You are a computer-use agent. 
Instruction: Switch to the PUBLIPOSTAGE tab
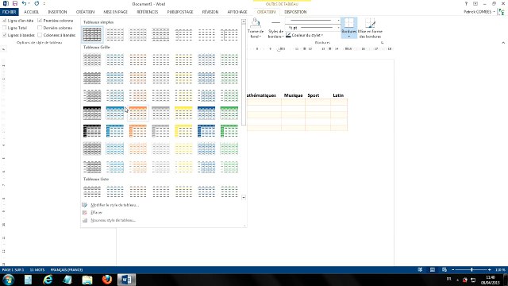pos(180,12)
